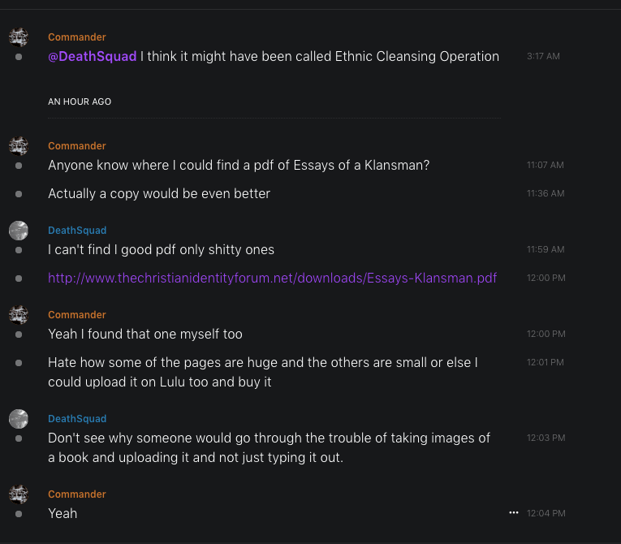The height and width of the screenshot is (544, 621).
Task: Click DeathSquad's avatar next to the 12:03 PM message
Action: tap(18, 419)
